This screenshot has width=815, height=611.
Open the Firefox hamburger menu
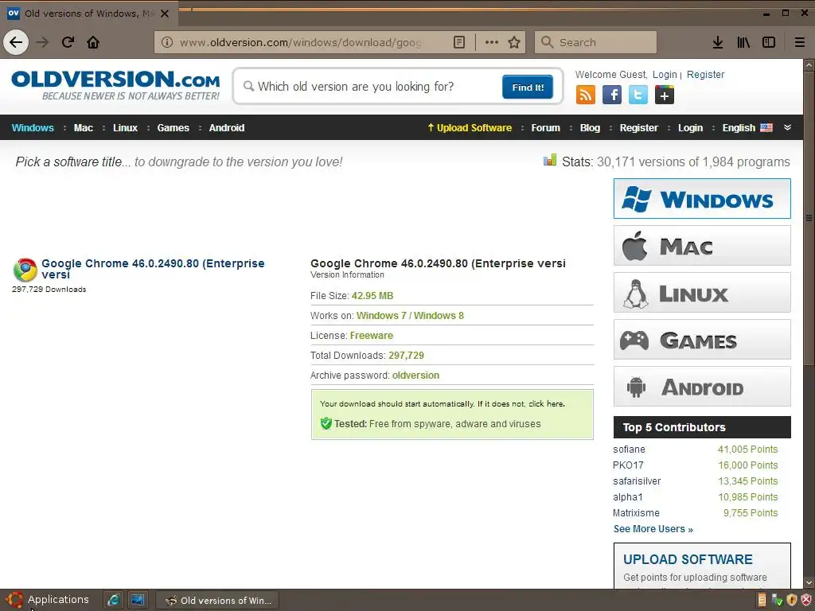pos(799,43)
